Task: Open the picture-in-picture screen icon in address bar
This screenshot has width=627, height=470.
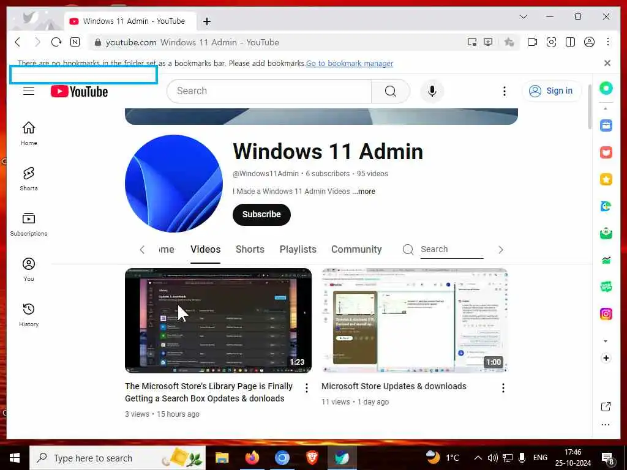Action: tap(472, 42)
